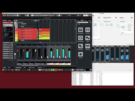Select the MIDI 01 channel name in MixConsole
135x101 pixels.
pos(49,64)
